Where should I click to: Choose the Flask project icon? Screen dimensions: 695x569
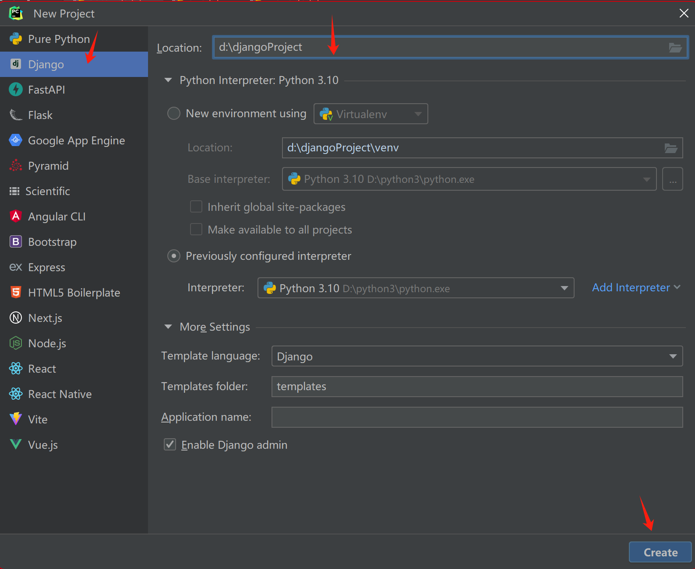(x=16, y=115)
